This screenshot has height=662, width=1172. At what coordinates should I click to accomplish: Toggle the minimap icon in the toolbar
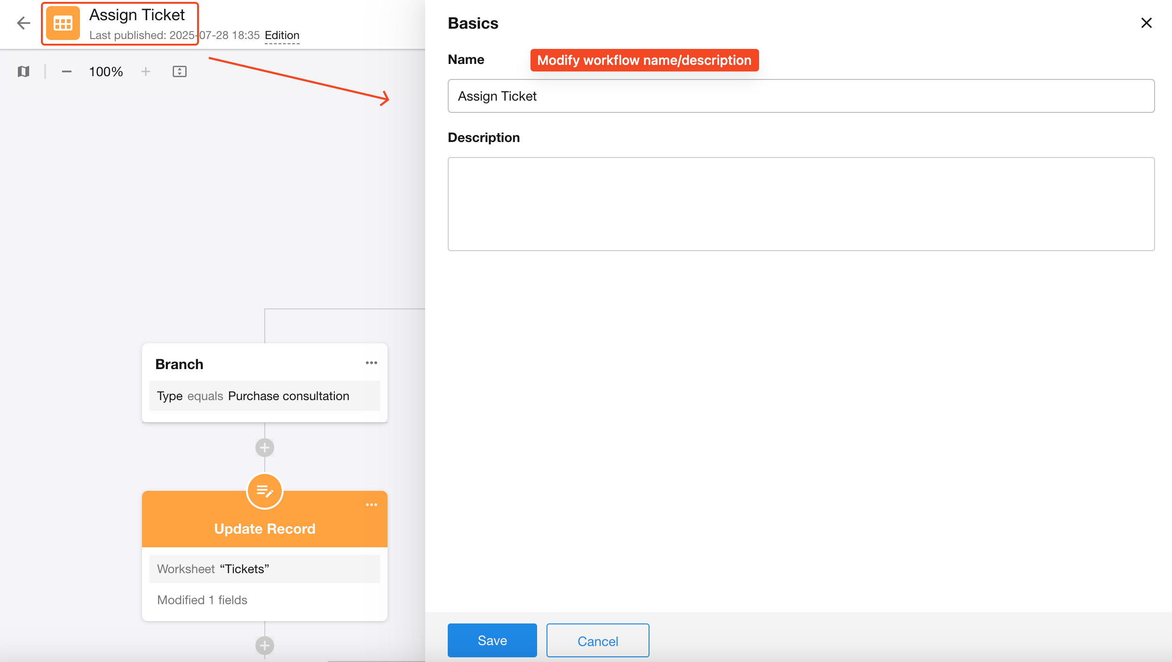[24, 71]
